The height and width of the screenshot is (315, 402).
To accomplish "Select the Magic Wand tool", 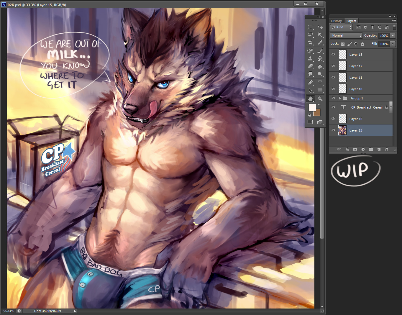I will point(320,35).
